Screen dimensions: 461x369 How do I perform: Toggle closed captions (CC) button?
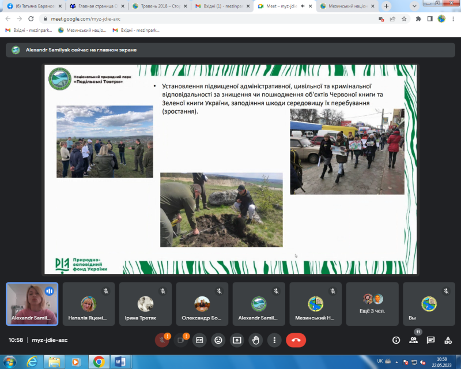(199, 340)
